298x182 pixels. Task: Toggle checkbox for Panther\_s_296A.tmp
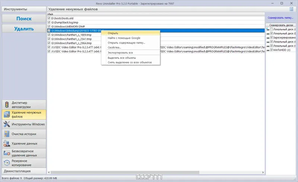click(49, 43)
